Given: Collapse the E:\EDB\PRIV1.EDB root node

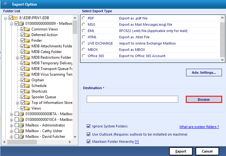Looking at the screenshot, I should click(5, 18).
